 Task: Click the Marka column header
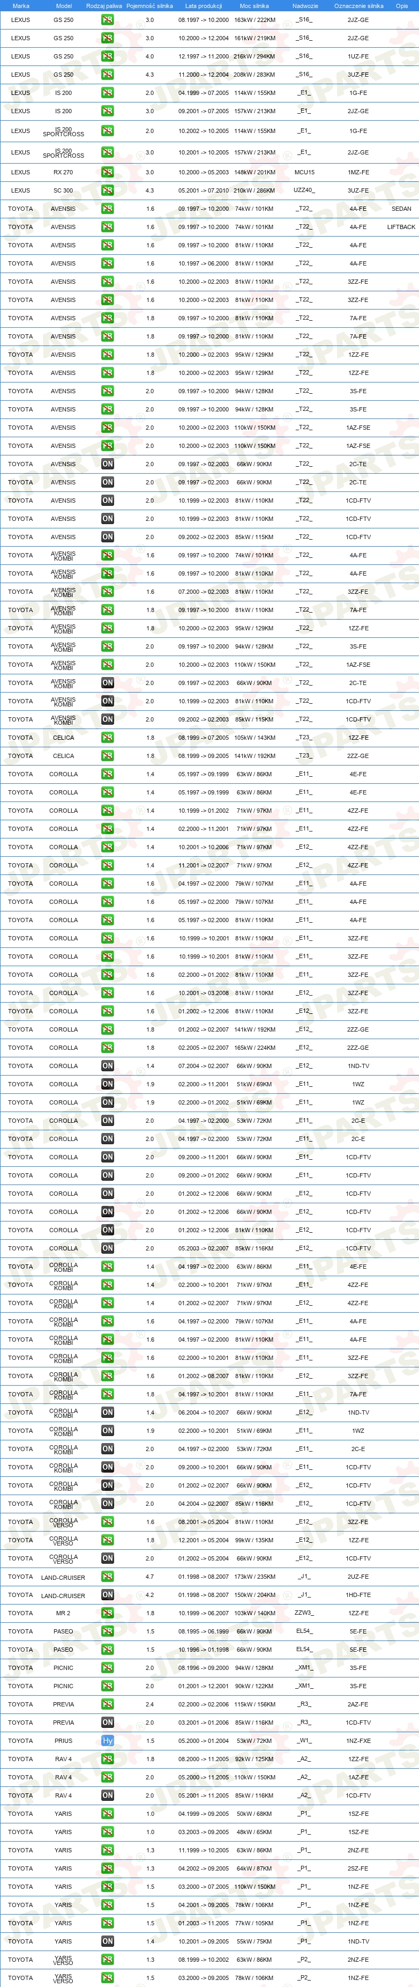click(21, 5)
